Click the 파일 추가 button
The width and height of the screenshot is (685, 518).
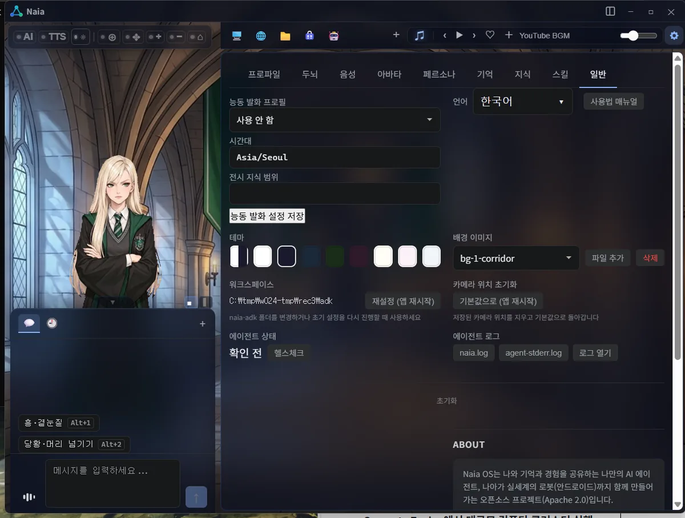click(x=608, y=258)
